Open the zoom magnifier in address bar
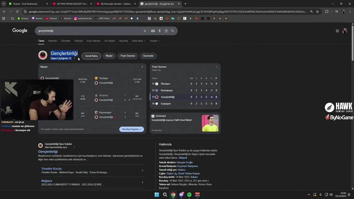This screenshot has height=199, width=354. click(x=311, y=12)
